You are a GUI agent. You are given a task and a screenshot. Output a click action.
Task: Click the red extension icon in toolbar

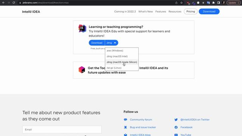point(188,3)
